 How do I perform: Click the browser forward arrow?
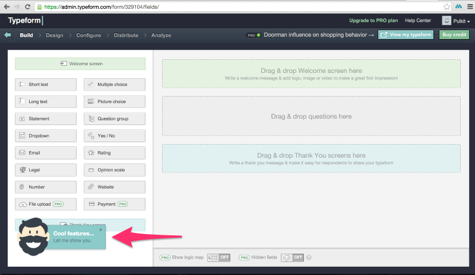[17, 7]
